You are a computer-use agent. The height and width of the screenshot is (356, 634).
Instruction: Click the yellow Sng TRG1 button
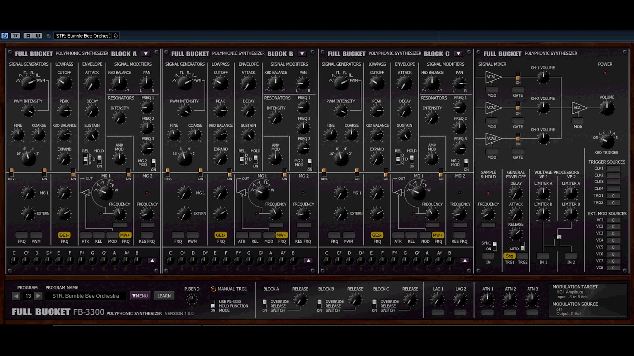[x=509, y=256]
